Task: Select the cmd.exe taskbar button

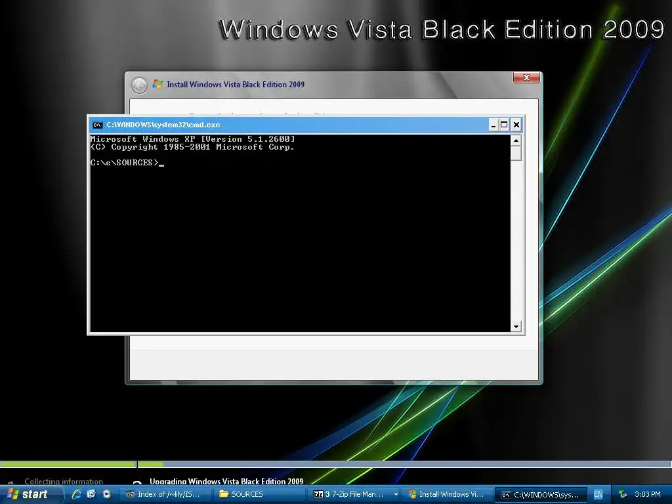Action: 541,495
